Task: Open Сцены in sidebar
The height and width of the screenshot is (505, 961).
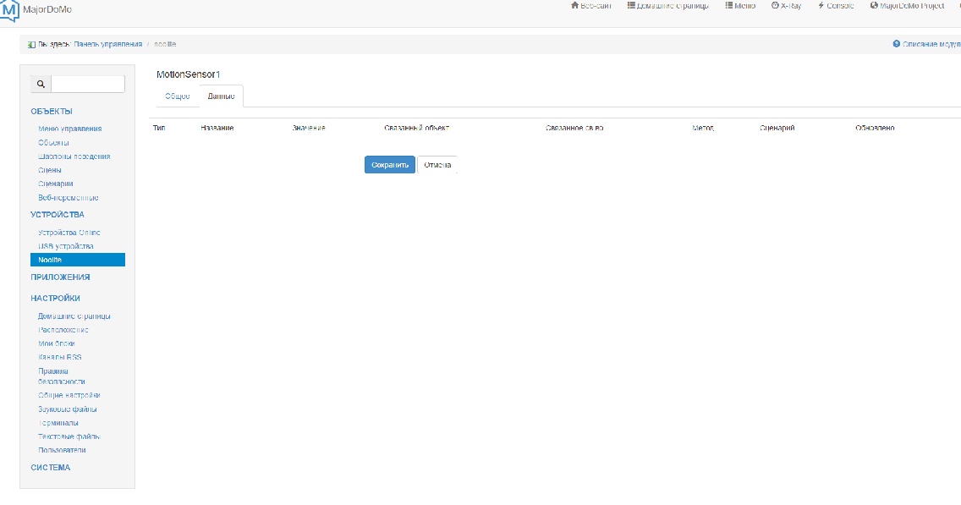Action: click(x=50, y=170)
